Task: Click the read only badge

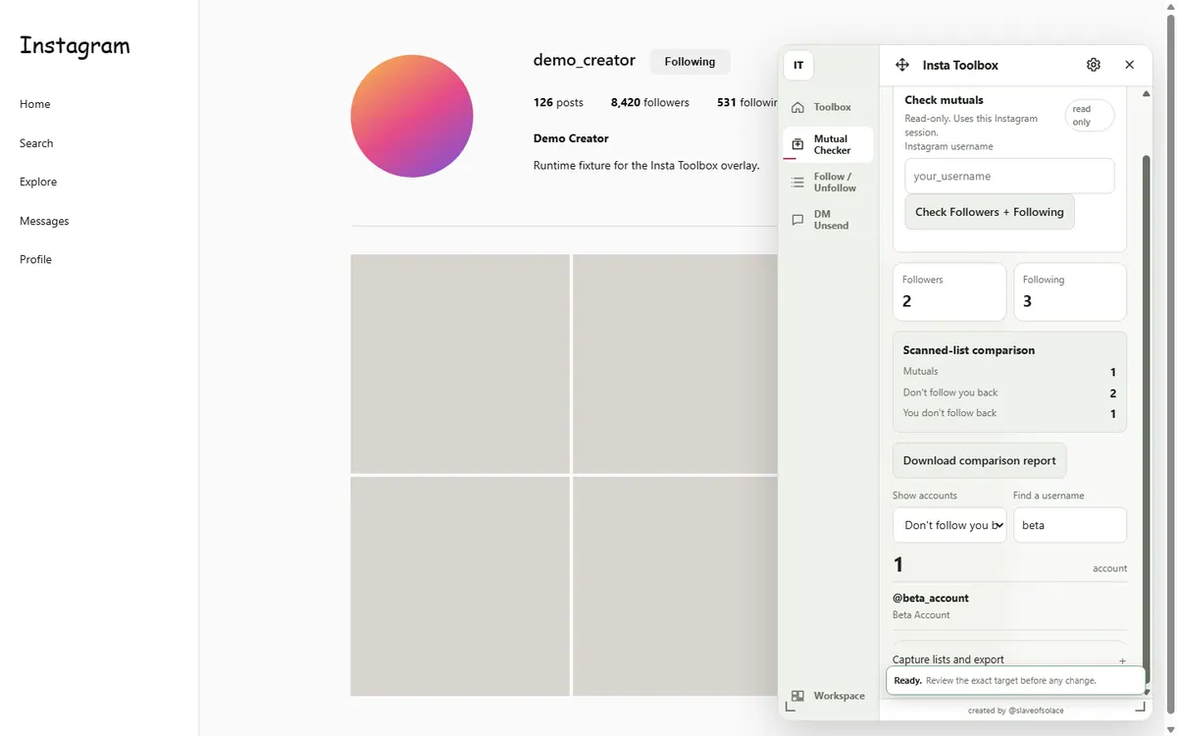Action: 1090,116
